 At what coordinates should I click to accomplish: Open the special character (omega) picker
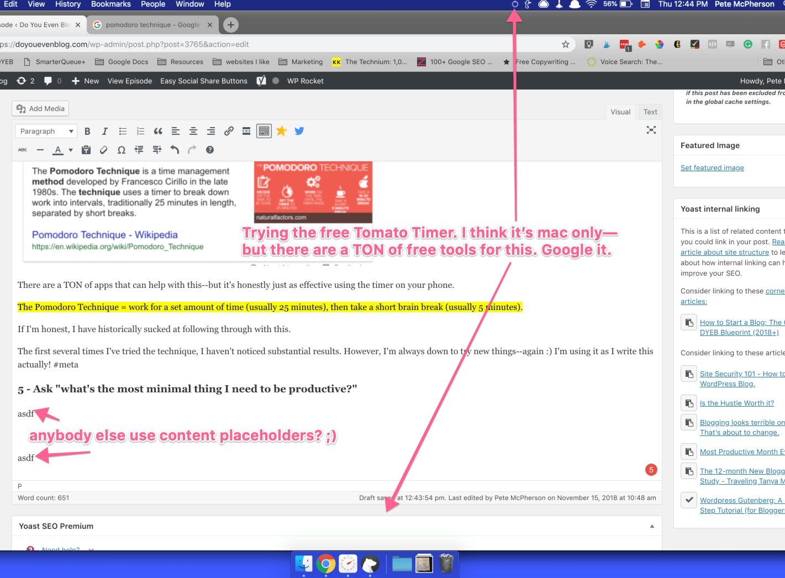(x=122, y=150)
